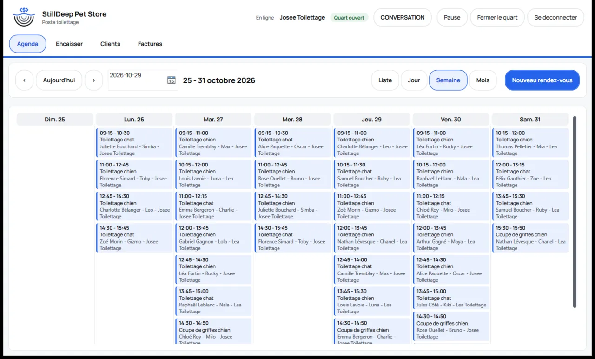
Task: Open Juliette Bouchard Simba appointment on Lun. 26
Action: 134,143
